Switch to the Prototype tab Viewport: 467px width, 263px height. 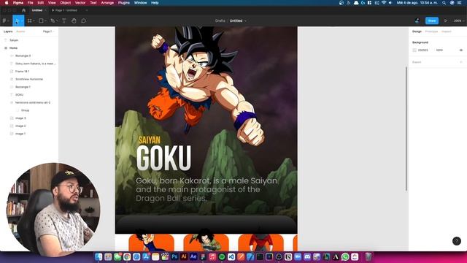pos(431,31)
